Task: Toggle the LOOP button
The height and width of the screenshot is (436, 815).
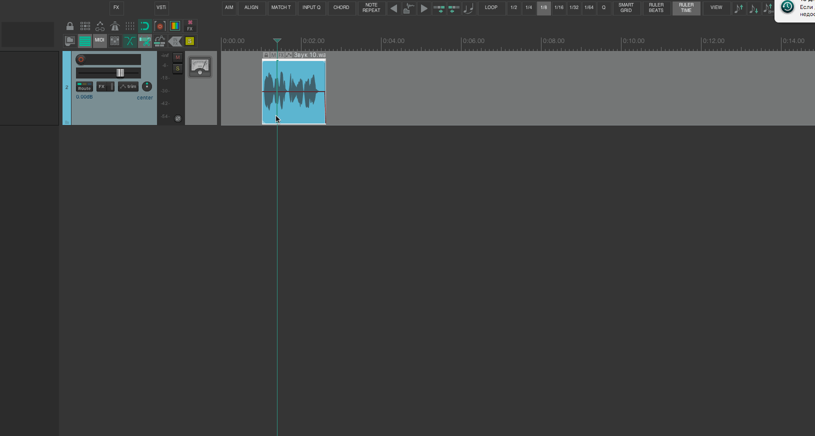Action: pos(491,8)
